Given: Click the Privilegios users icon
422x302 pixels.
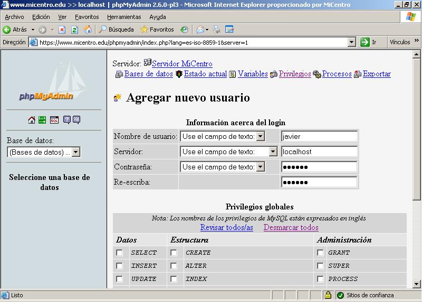Looking at the screenshot, I should point(274,74).
